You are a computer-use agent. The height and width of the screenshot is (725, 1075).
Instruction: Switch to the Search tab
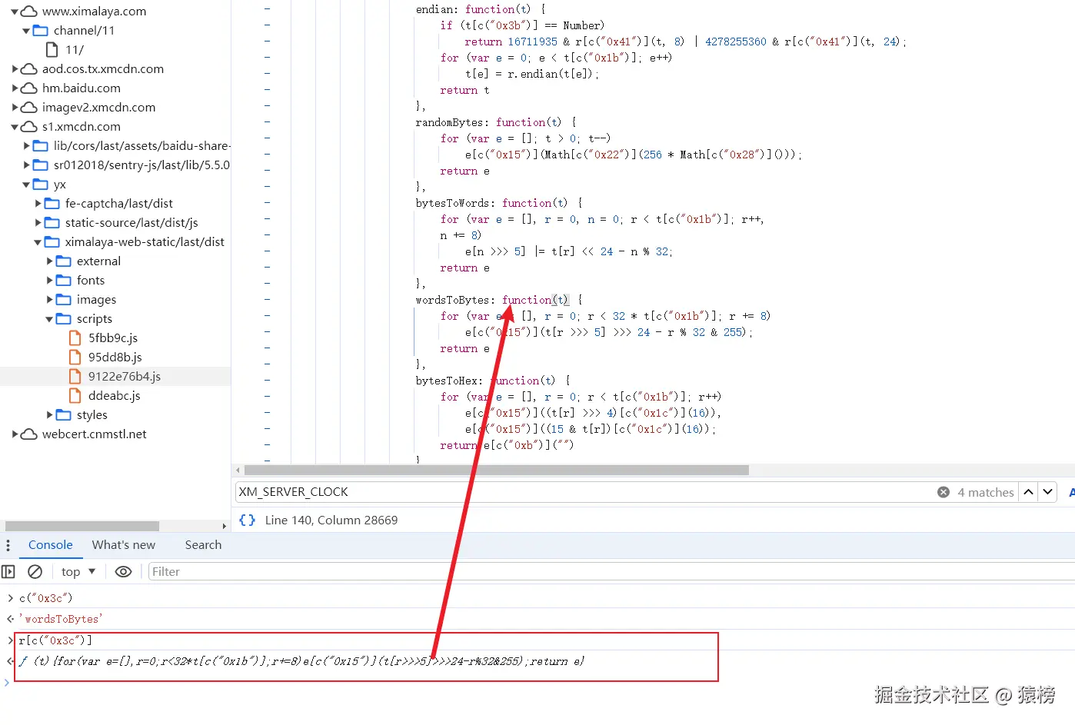[x=203, y=545]
